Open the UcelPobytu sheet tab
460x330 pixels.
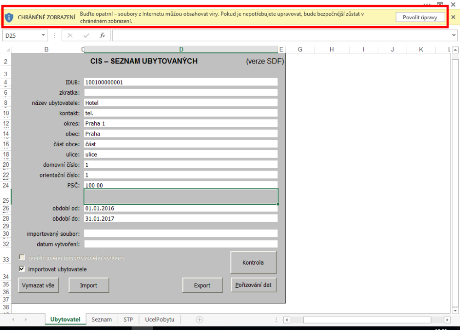[x=159, y=319]
